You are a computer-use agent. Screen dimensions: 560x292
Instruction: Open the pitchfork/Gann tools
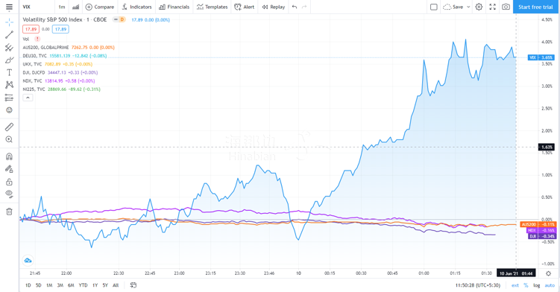tap(9, 48)
